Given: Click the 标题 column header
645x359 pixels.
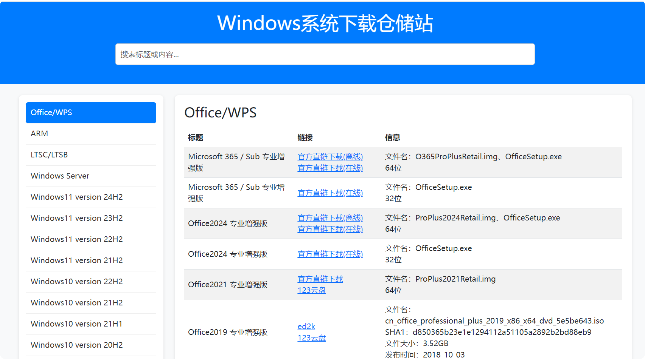Looking at the screenshot, I should [x=196, y=138].
